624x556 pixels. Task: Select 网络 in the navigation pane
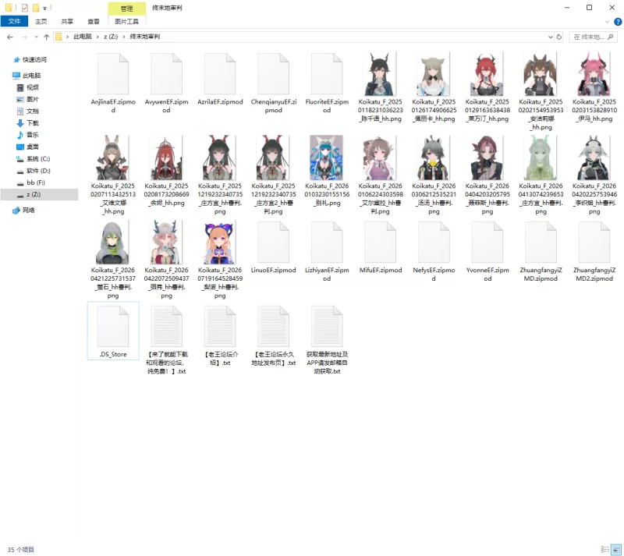pos(29,210)
